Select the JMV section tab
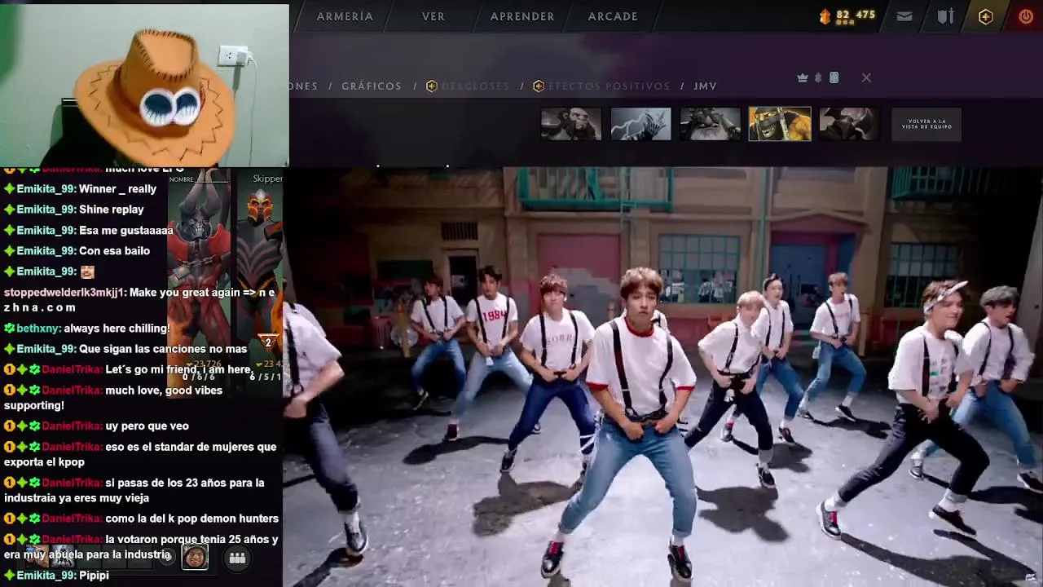 click(x=705, y=86)
